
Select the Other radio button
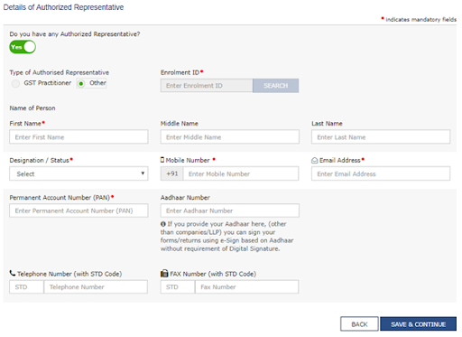[80, 83]
